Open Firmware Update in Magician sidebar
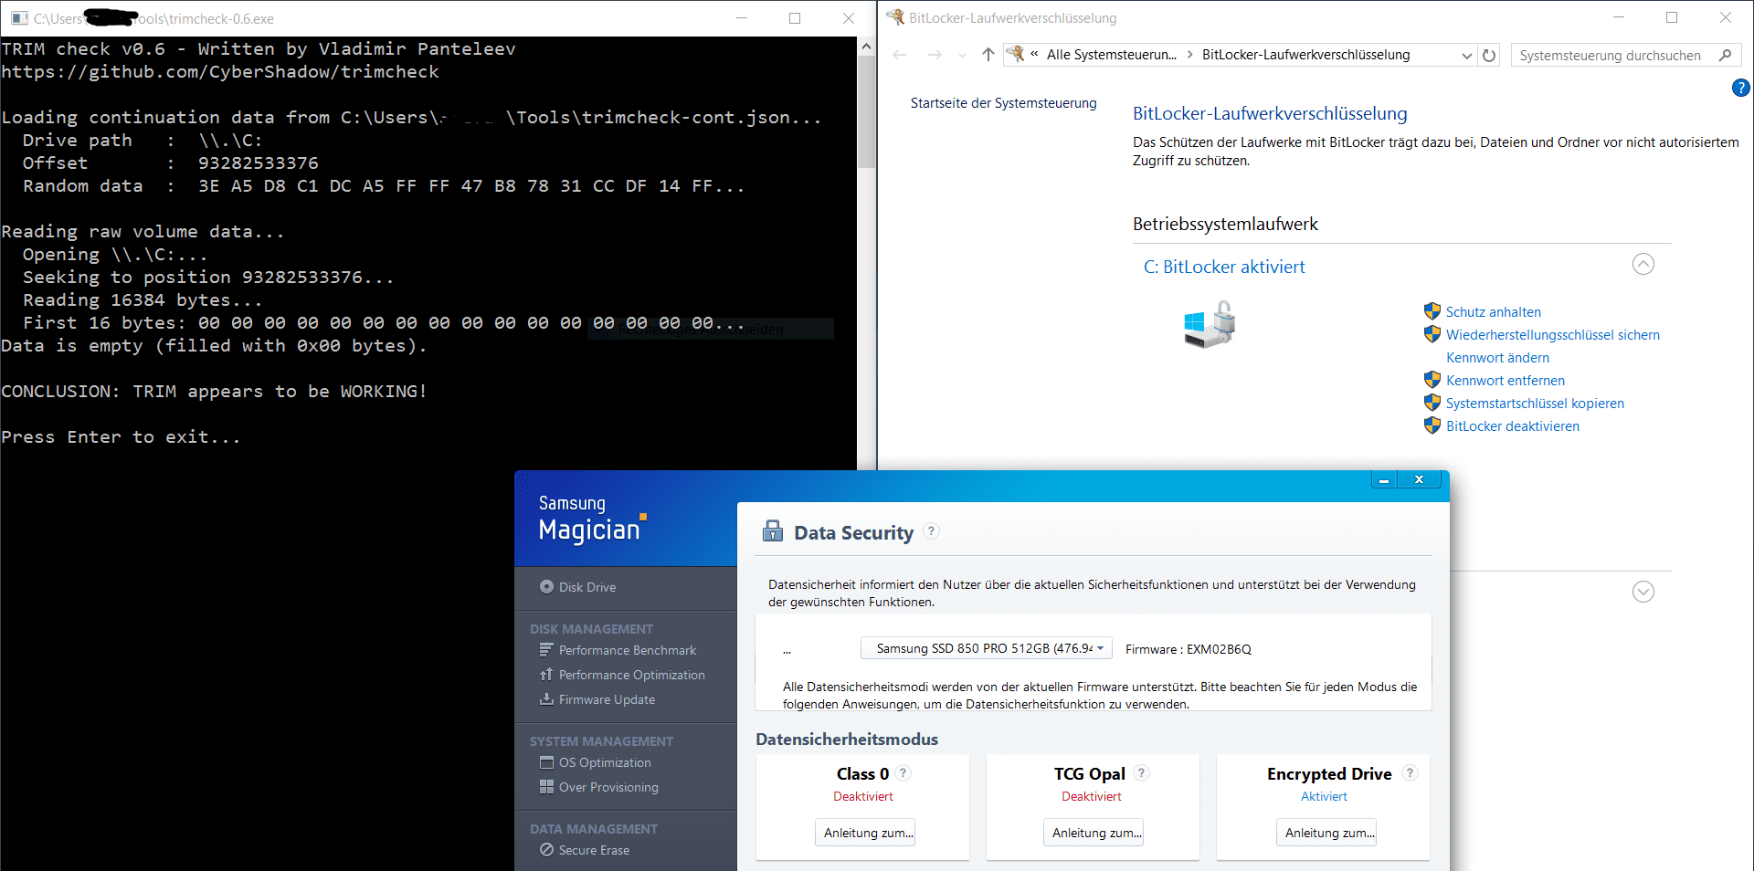This screenshot has width=1754, height=871. [607, 699]
